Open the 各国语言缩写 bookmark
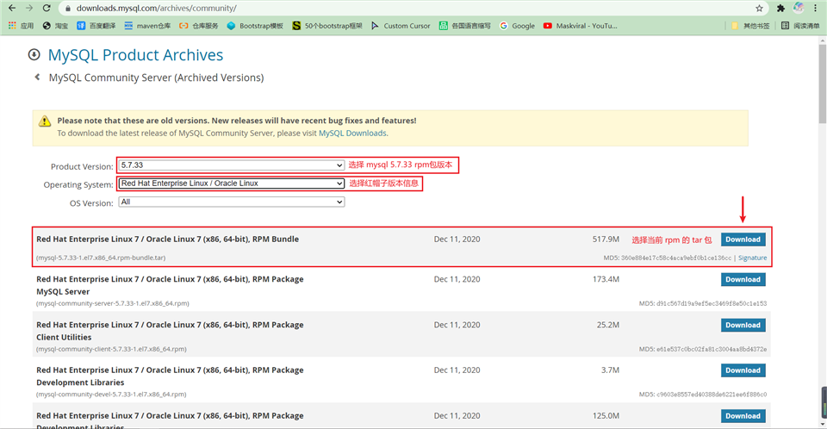Screen dimensions: 827x429 464,26
